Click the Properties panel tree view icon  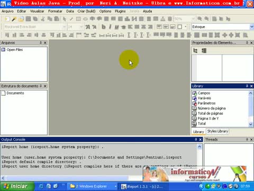(x=195, y=50)
